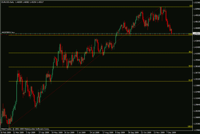
Task: Click the 1.5236 price scale label
Action: point(197,3)
